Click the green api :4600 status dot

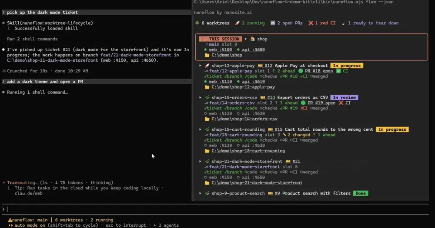(x=238, y=50)
